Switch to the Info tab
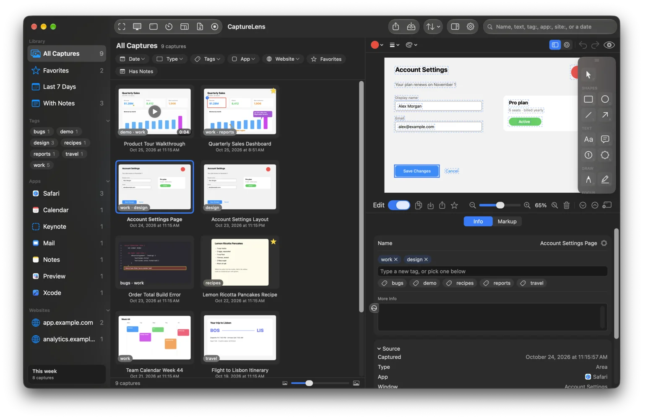 pos(478,222)
